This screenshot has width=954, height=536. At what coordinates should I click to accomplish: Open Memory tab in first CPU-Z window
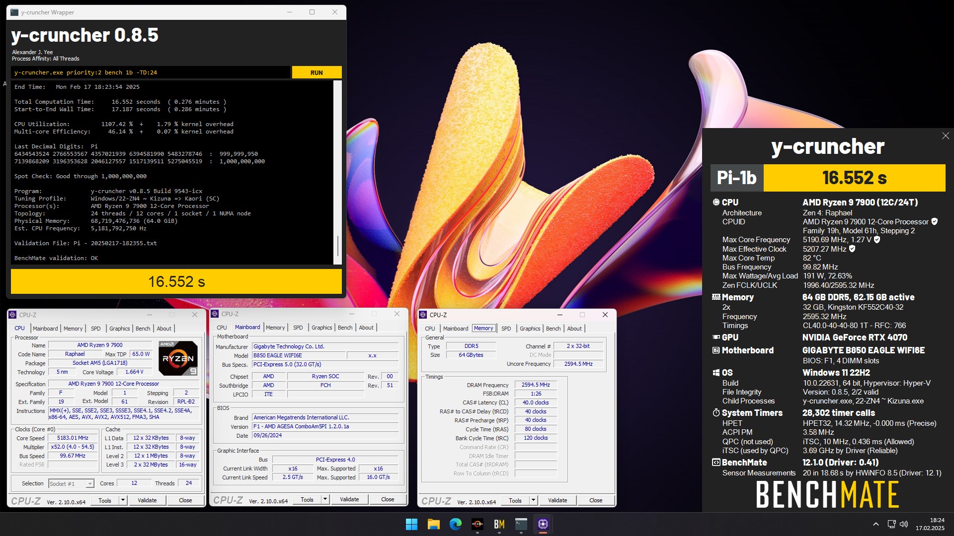73,329
